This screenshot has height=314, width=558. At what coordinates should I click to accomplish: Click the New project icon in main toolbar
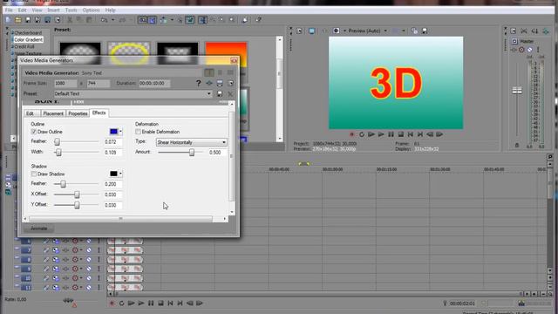tap(8, 20)
